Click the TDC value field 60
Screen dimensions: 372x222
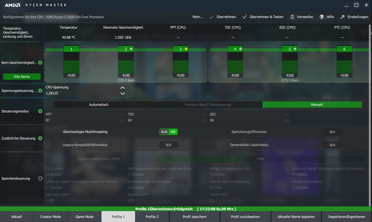point(130,120)
